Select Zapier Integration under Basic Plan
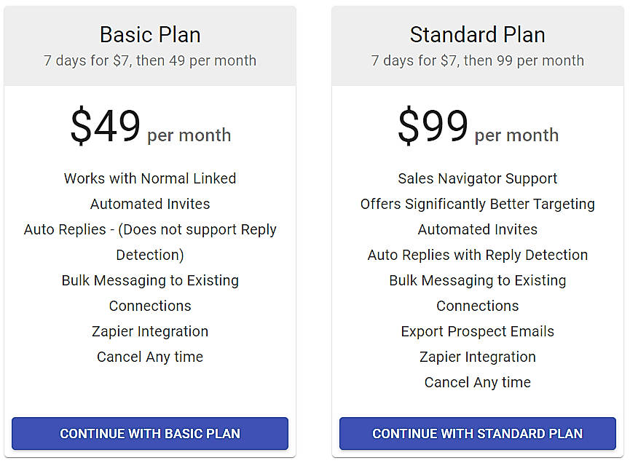The width and height of the screenshot is (630, 463). 150,331
